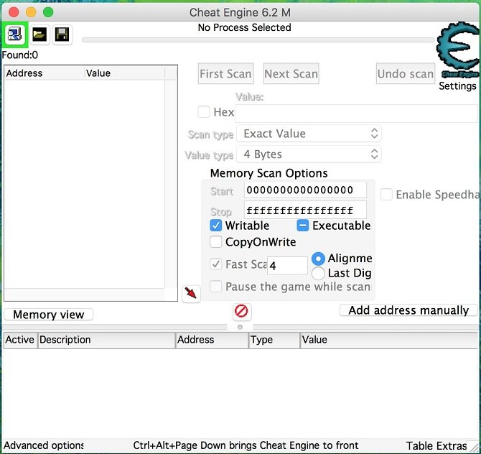Screen dimensions: 481x454
Task: Click the Description column header
Action: 106,340
